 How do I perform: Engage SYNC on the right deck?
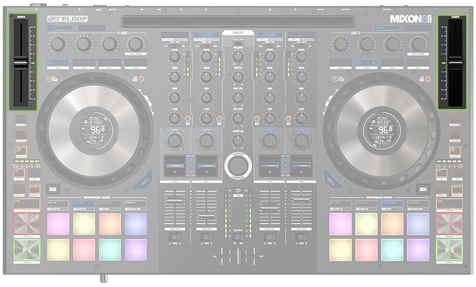click(x=449, y=203)
